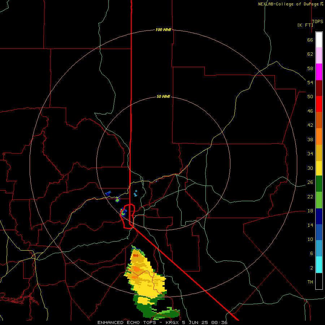The height and width of the screenshot is (325, 325).
Task: Click the legend value "62"
Action: (310, 54)
